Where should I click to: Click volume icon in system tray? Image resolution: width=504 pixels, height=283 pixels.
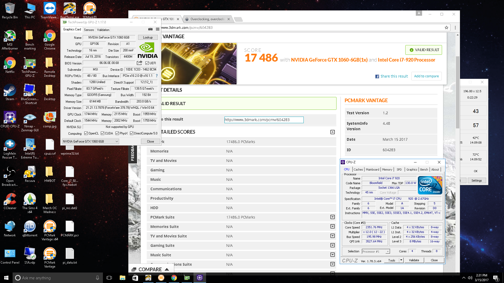(x=470, y=278)
